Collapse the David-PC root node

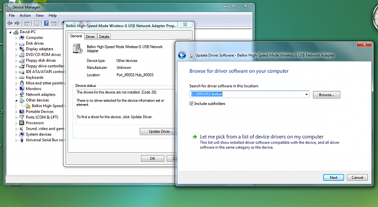click(x=11, y=32)
